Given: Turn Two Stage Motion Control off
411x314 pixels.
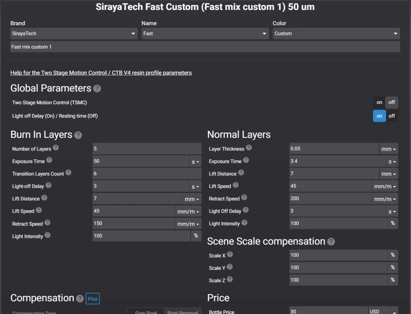Looking at the screenshot, I should pyautogui.click(x=392, y=102).
